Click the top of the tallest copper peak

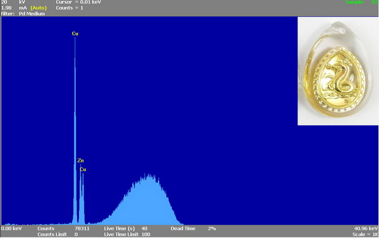tap(75, 38)
